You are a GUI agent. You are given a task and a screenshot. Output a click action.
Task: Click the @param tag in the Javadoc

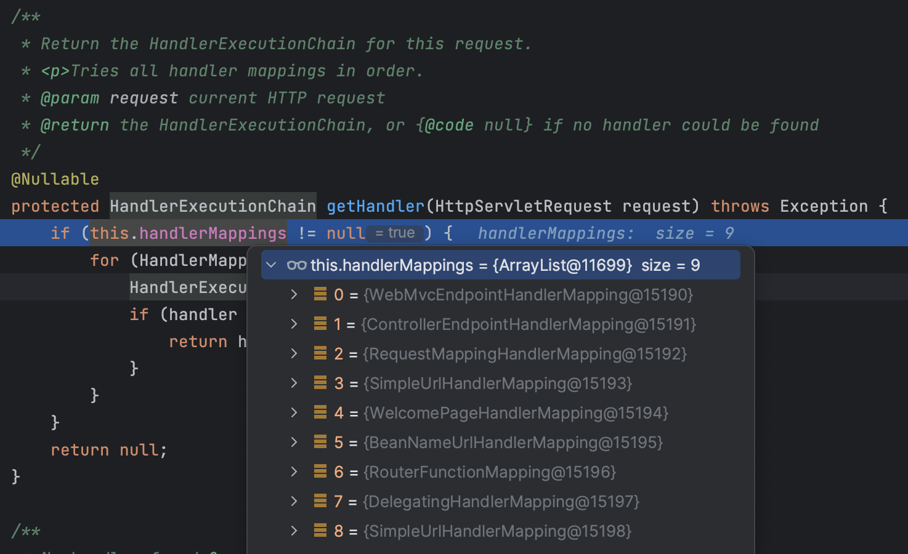coord(70,98)
